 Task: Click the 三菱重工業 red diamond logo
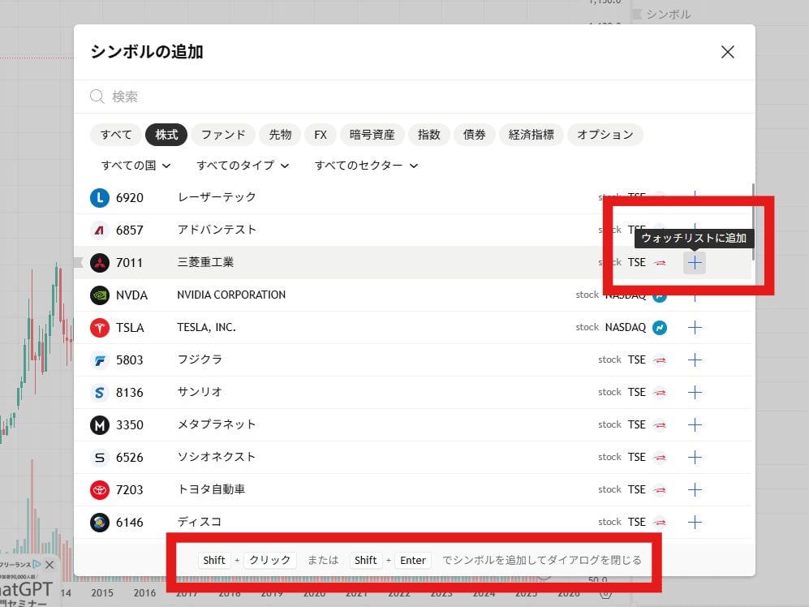tap(100, 263)
